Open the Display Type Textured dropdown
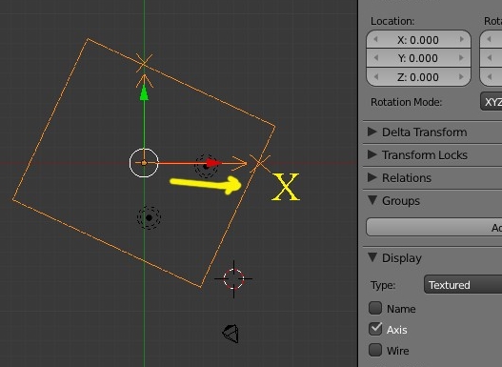The height and width of the screenshot is (367, 502). (463, 284)
